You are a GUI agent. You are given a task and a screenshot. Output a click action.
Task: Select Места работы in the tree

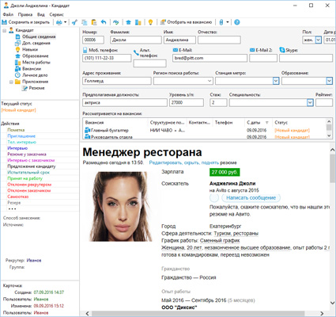pyautogui.click(x=36, y=63)
